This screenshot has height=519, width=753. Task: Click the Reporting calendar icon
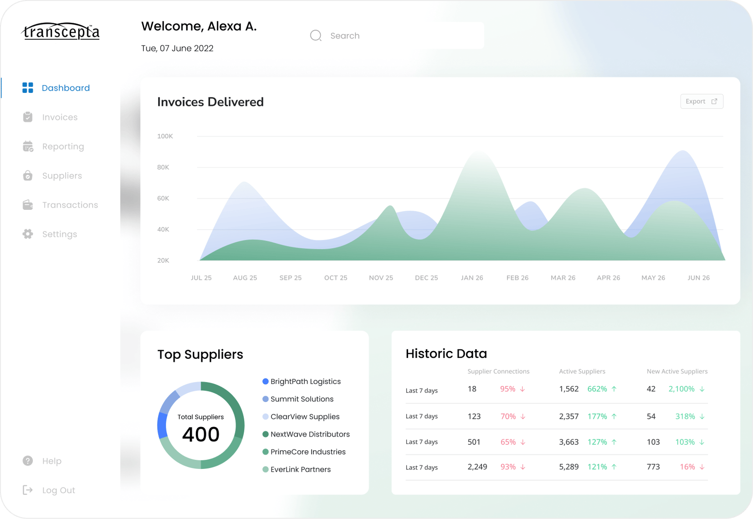tap(28, 146)
